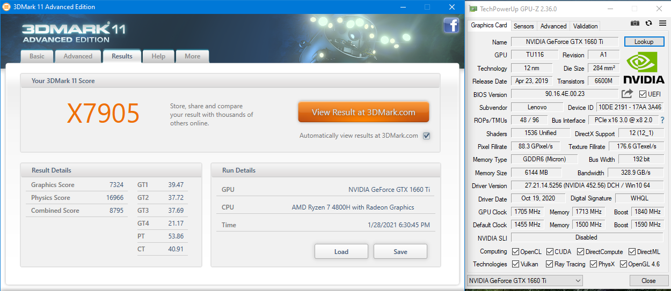This screenshot has width=671, height=291.
Task: Click the Release Date Apr 23, 2019 field
Action: [x=531, y=81]
